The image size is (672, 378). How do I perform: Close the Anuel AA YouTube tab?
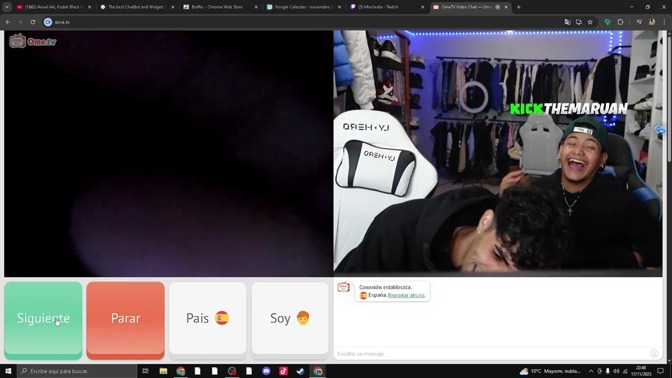(x=89, y=7)
